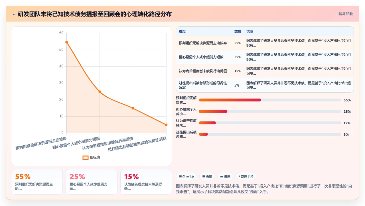Click the 维度 column header
The width and height of the screenshot is (365, 206).
(182, 31)
